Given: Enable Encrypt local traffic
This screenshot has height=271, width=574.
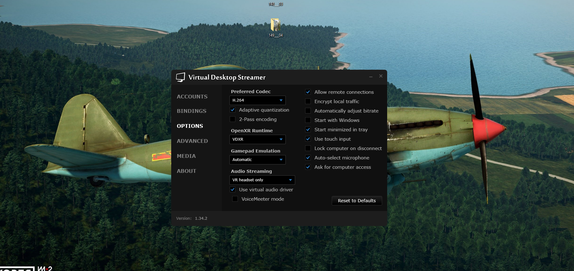Looking at the screenshot, I should point(308,101).
